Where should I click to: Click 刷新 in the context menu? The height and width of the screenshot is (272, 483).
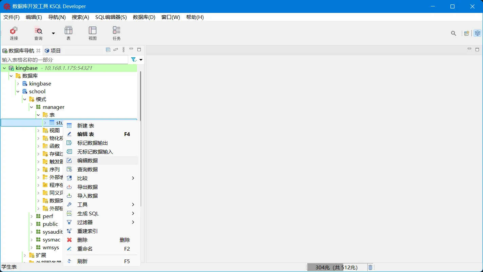click(84, 261)
